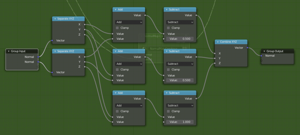Image resolution: width=300 pixels, height=135 pixels.
Task: Click the 0.500 value field of Subtract feeding X
Action: pos(180,39)
